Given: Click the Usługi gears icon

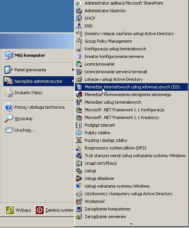Looking at the screenshot, I should [79, 171].
